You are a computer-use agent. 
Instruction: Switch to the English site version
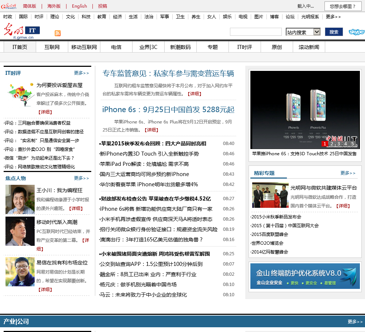(79, 6)
